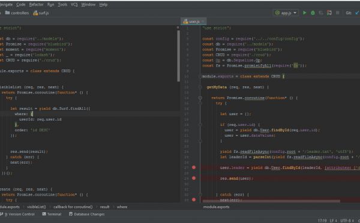Viewport: 360px width, 223px height.
Task: Click the 'where' breadcrumb
Action: (122, 207)
